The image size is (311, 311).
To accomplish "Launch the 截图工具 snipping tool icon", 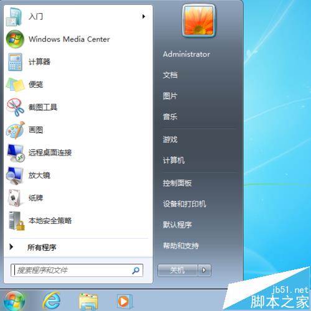I will 16,107.
